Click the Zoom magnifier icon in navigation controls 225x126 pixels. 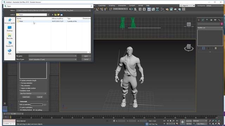[x=210, y=121]
